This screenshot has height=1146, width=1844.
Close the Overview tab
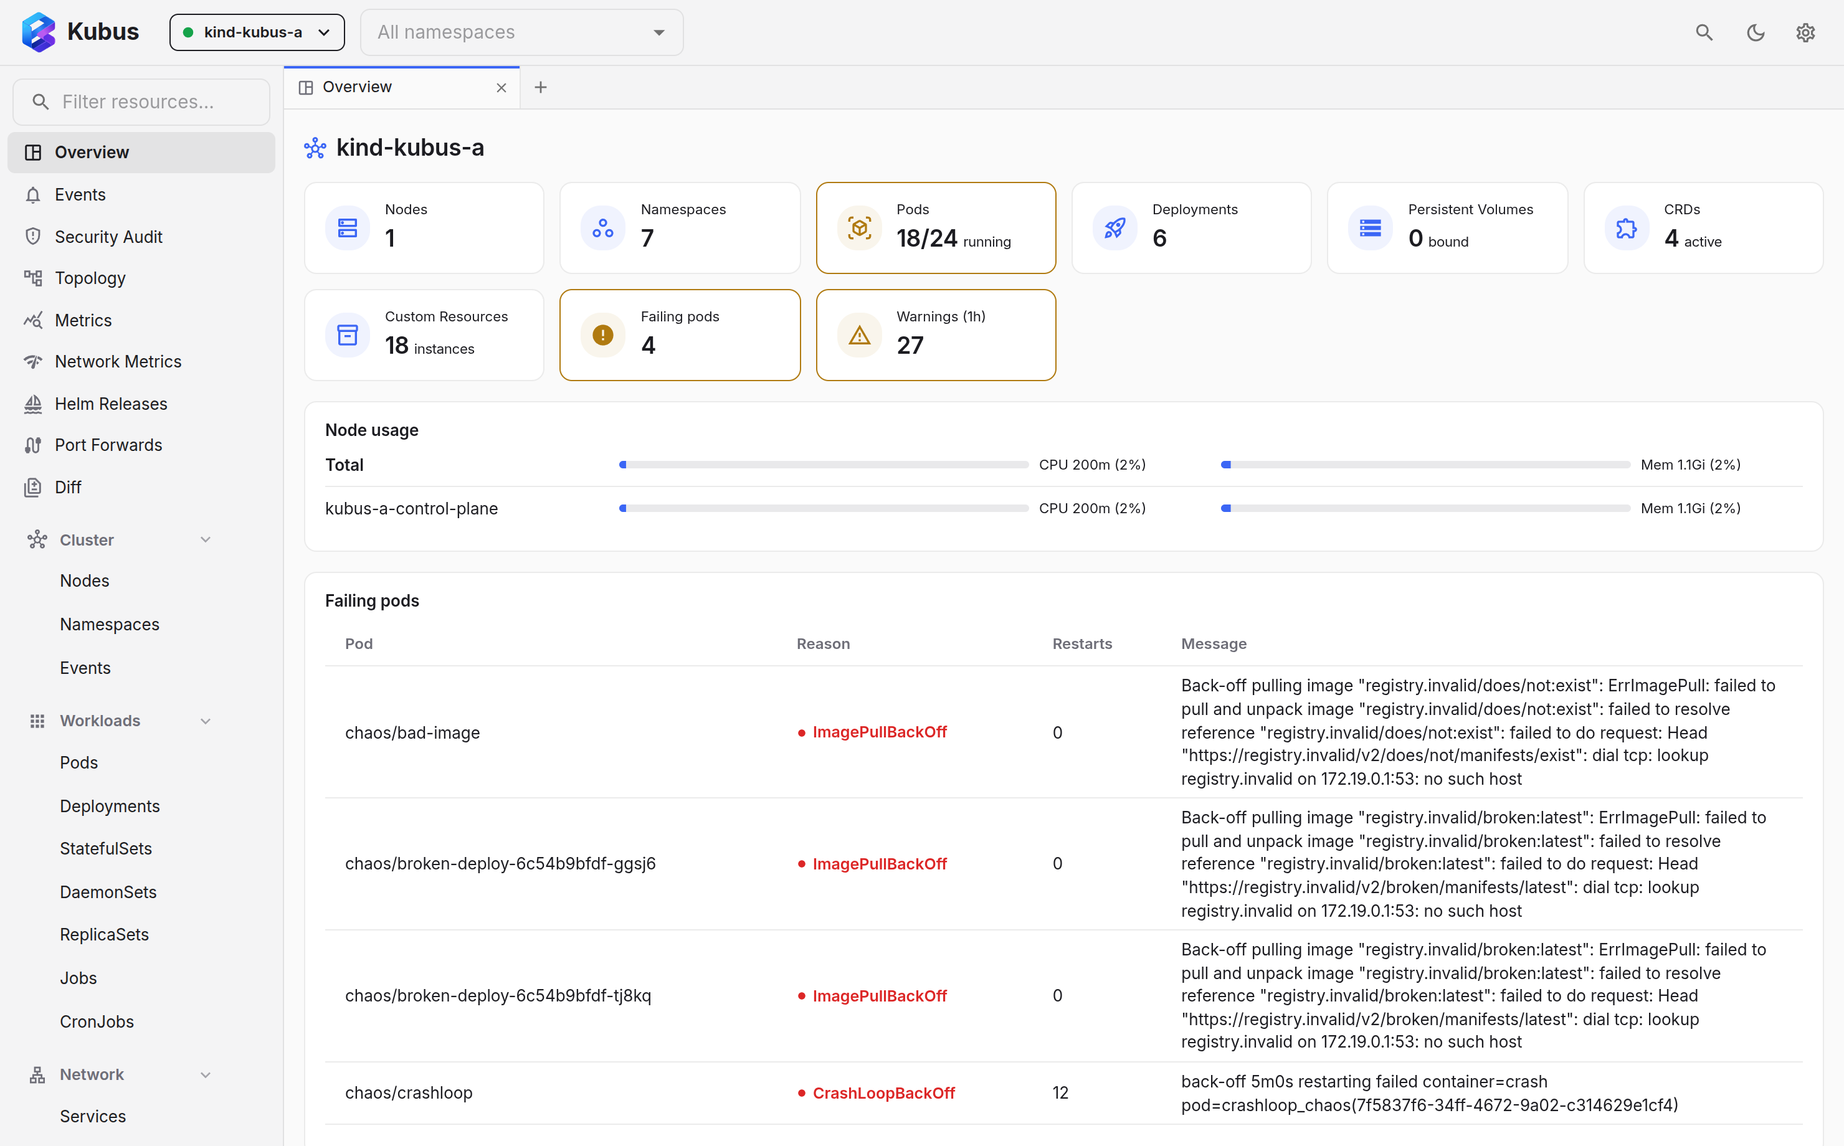point(501,88)
